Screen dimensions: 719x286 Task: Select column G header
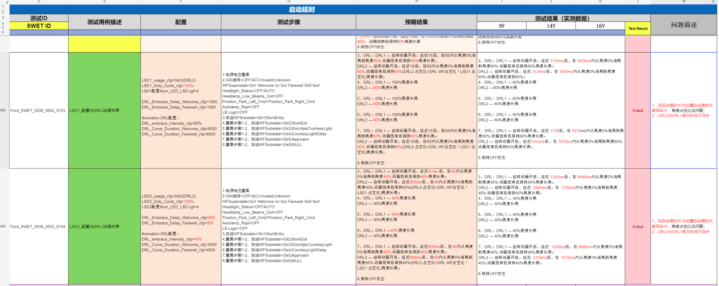click(288, 2)
